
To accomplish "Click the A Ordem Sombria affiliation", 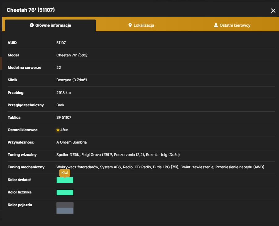I will click(71, 142).
